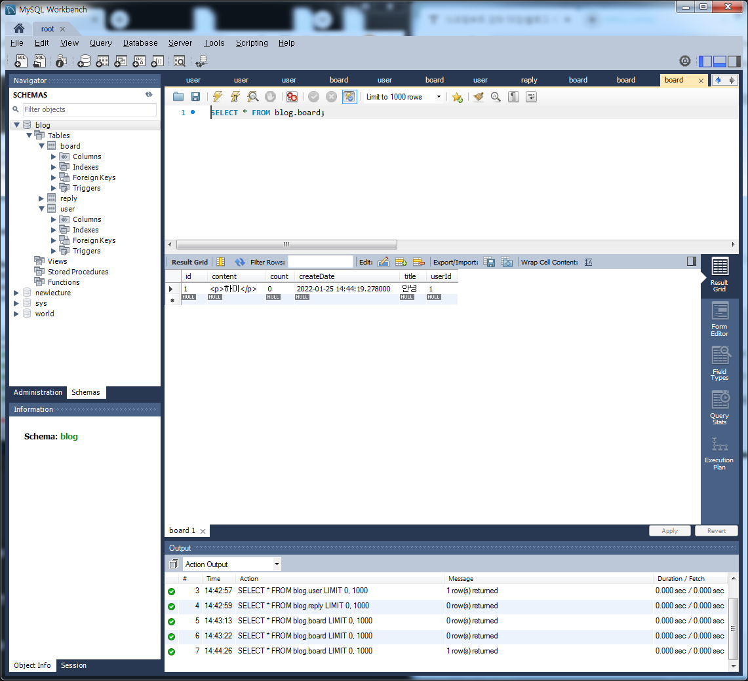
Task: Save the SQL script to file
Action: pos(195,97)
